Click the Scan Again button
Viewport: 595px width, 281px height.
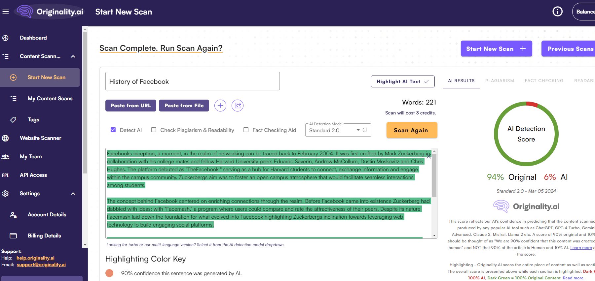[411, 130]
